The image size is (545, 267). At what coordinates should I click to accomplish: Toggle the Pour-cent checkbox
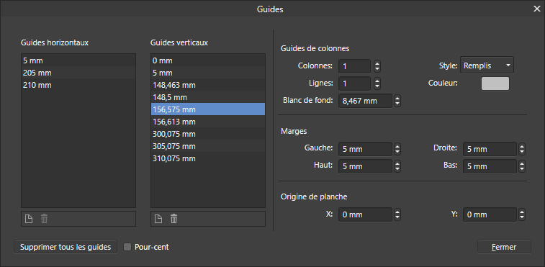point(127,247)
